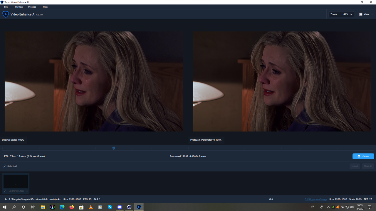Screen dimensions: 376x211
Task: Open Windows notification center icon
Action: click(x=370, y=207)
